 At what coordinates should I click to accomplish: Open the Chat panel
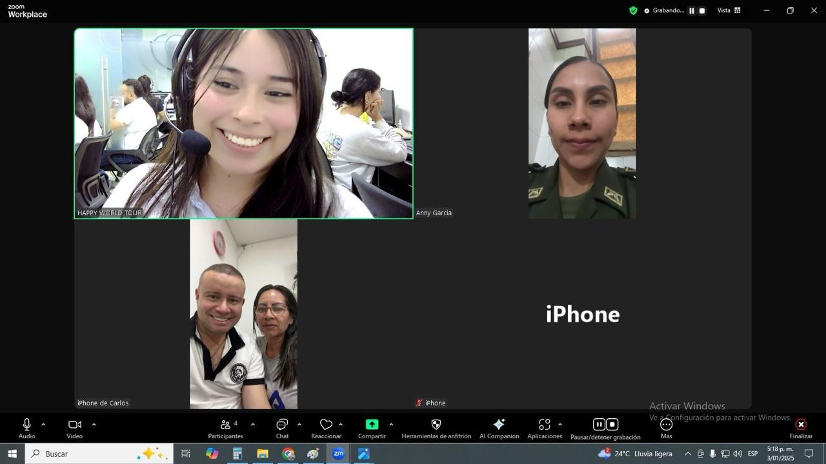click(282, 428)
